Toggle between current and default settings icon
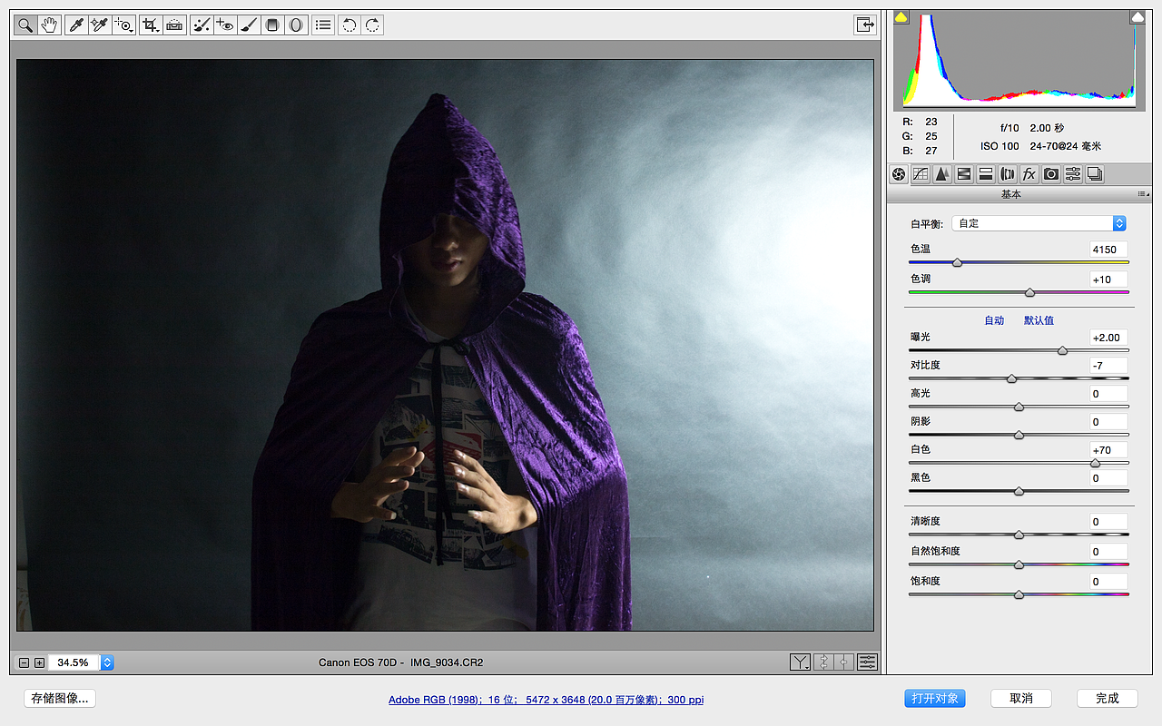1162x726 pixels. 868,662
